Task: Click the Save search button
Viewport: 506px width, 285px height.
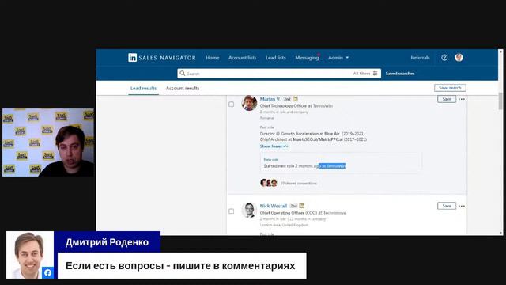Action: [450, 88]
